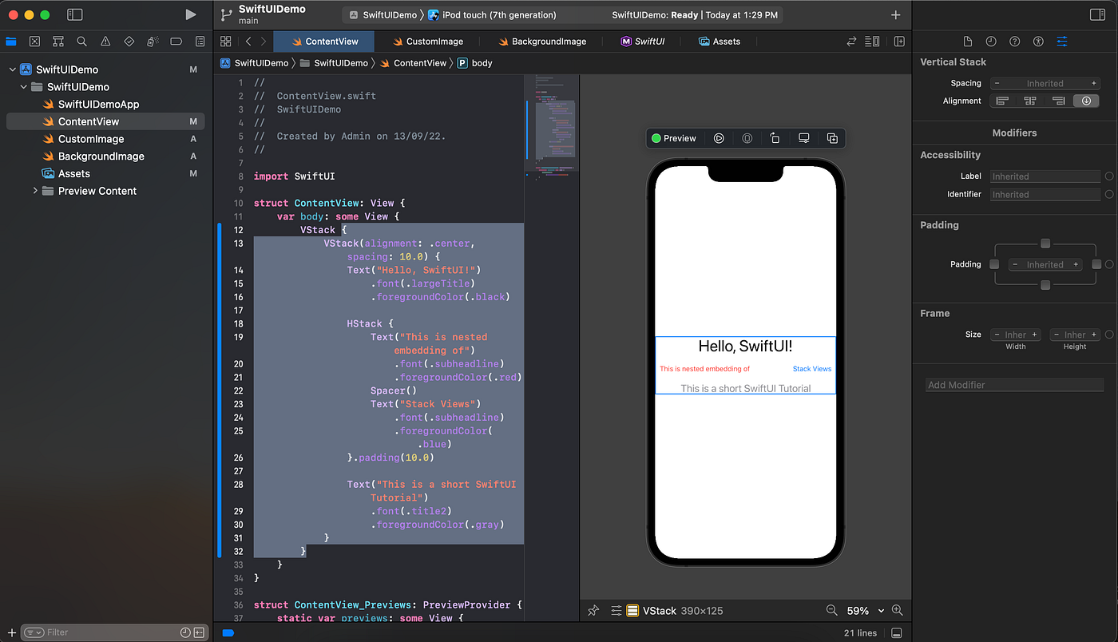Open the Assets tab
The image size is (1118, 642).
click(718, 41)
